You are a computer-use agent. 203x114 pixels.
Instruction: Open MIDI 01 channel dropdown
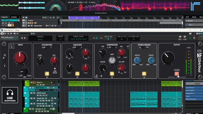(53, 82)
